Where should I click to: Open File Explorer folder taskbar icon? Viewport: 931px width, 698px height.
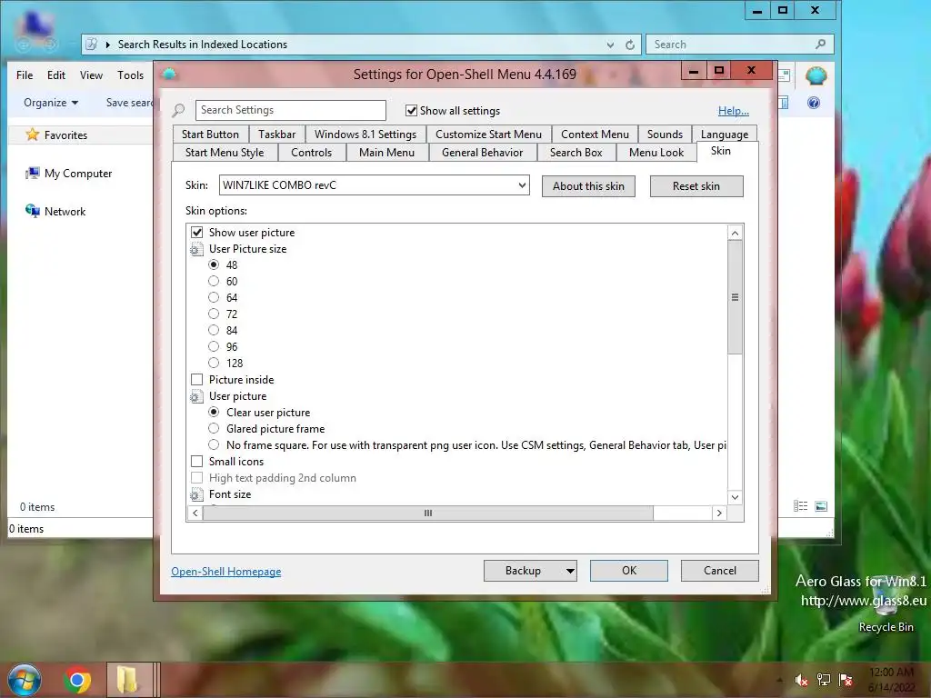127,680
